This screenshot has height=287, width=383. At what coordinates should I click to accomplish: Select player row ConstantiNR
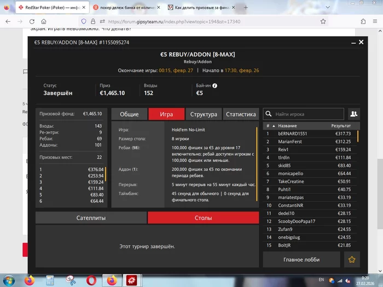pos(310,205)
